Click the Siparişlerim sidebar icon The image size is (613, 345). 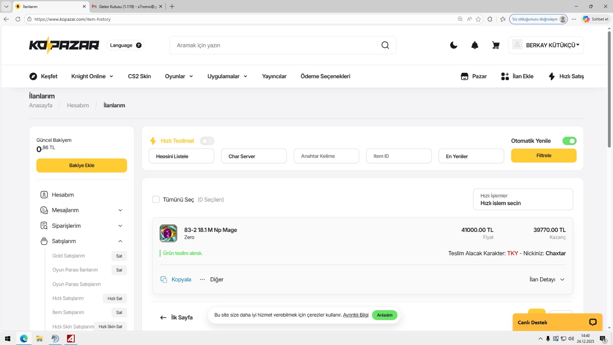[44, 226]
